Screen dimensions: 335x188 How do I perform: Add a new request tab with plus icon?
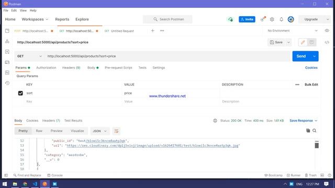pyautogui.click(x=152, y=31)
